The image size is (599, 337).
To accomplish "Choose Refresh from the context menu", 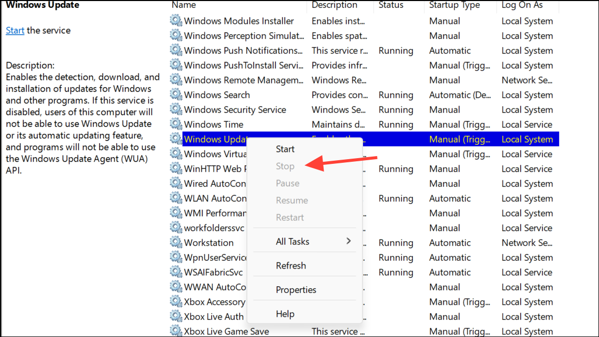I will pyautogui.click(x=291, y=265).
